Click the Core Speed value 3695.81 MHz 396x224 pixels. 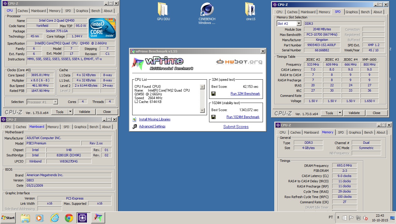pos(40,75)
